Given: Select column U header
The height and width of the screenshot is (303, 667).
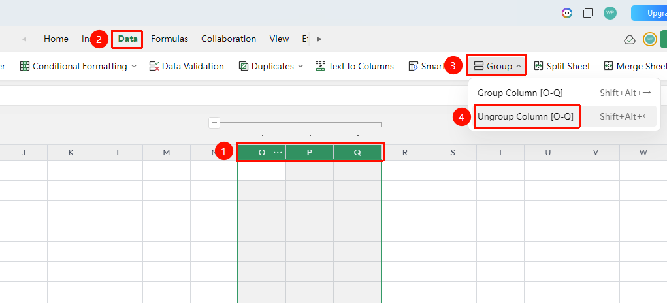Looking at the screenshot, I should click(548, 153).
